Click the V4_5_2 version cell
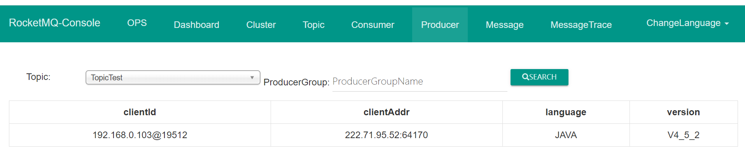The image size is (745, 168). coord(684,135)
